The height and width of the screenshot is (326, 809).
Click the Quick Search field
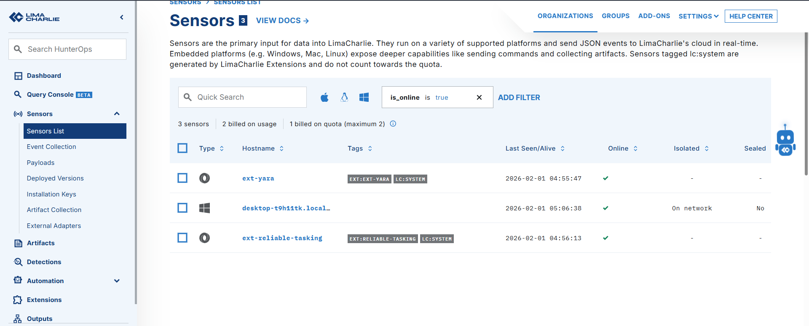[242, 97]
